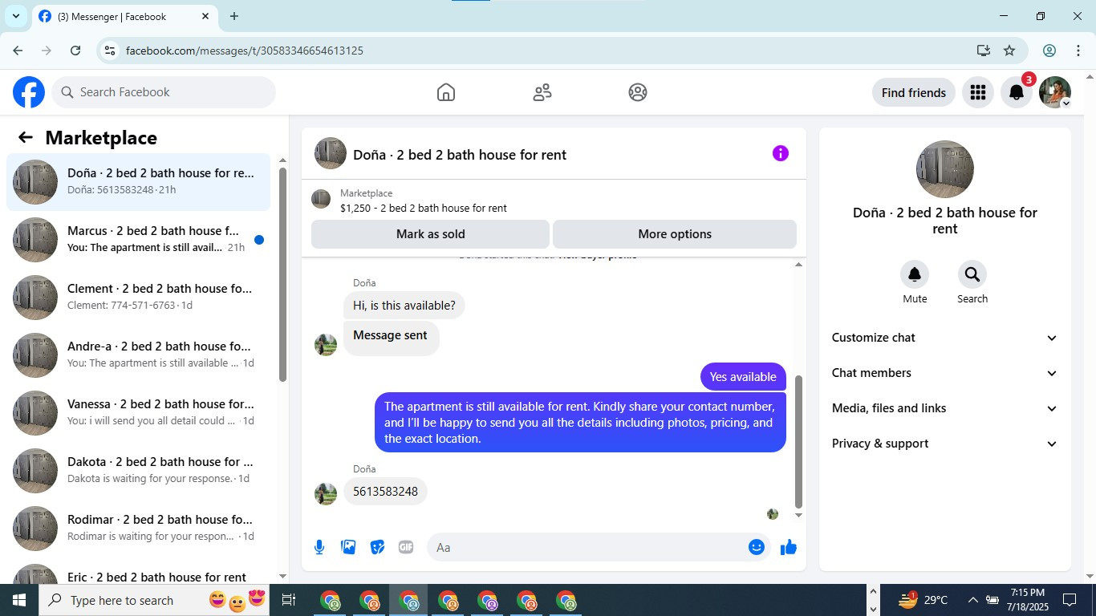Expand the Customize chat section
This screenshot has height=616, width=1096.
tap(944, 338)
